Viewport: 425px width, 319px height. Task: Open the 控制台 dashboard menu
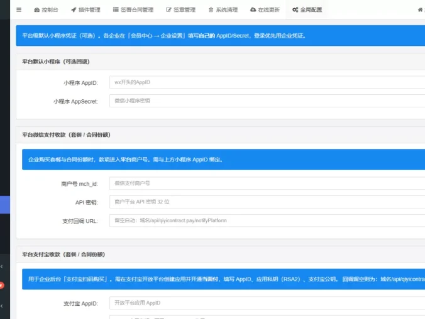coord(46,10)
